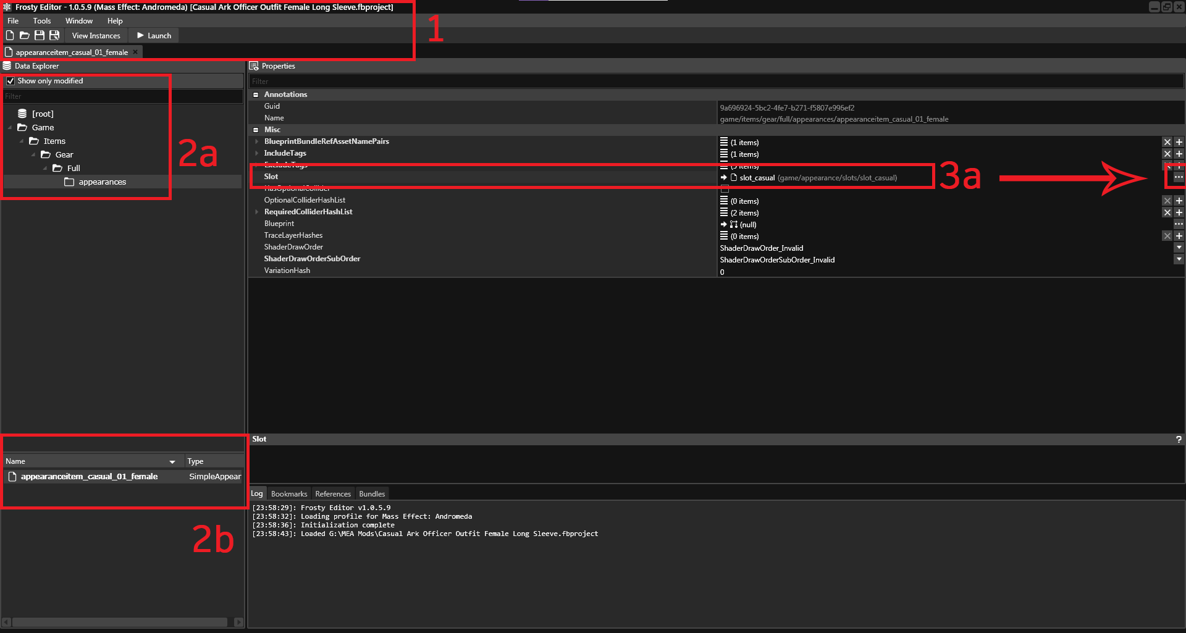Click the Save As toolbar icon

pyautogui.click(x=54, y=35)
